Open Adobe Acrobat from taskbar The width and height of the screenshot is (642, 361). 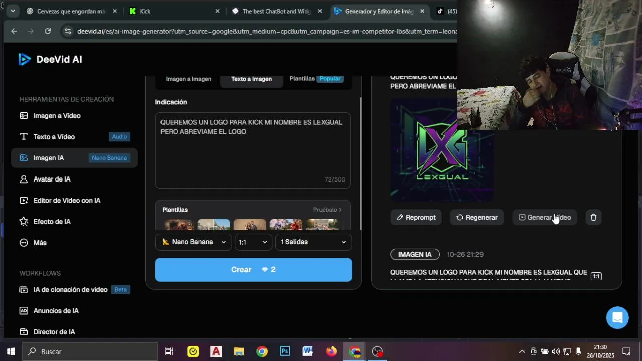[216, 351]
